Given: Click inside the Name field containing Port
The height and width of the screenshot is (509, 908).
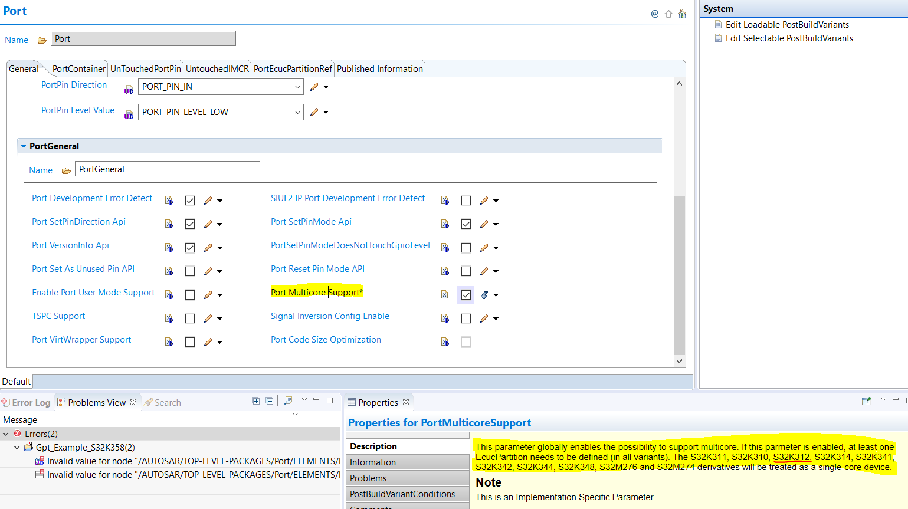Looking at the screenshot, I should pyautogui.click(x=143, y=38).
